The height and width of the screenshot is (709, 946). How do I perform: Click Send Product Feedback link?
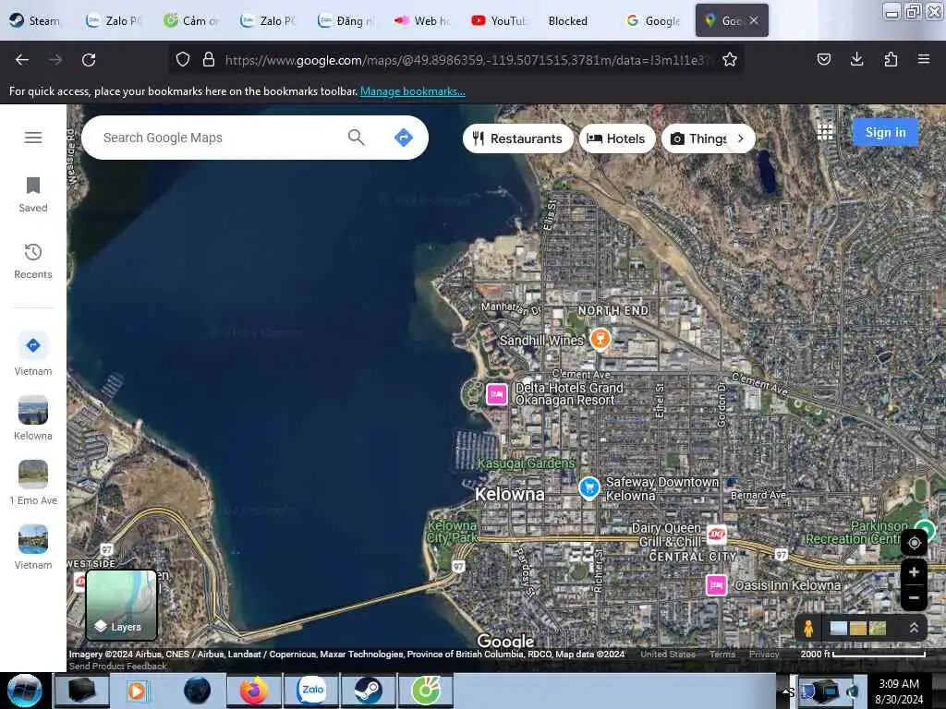click(117, 666)
